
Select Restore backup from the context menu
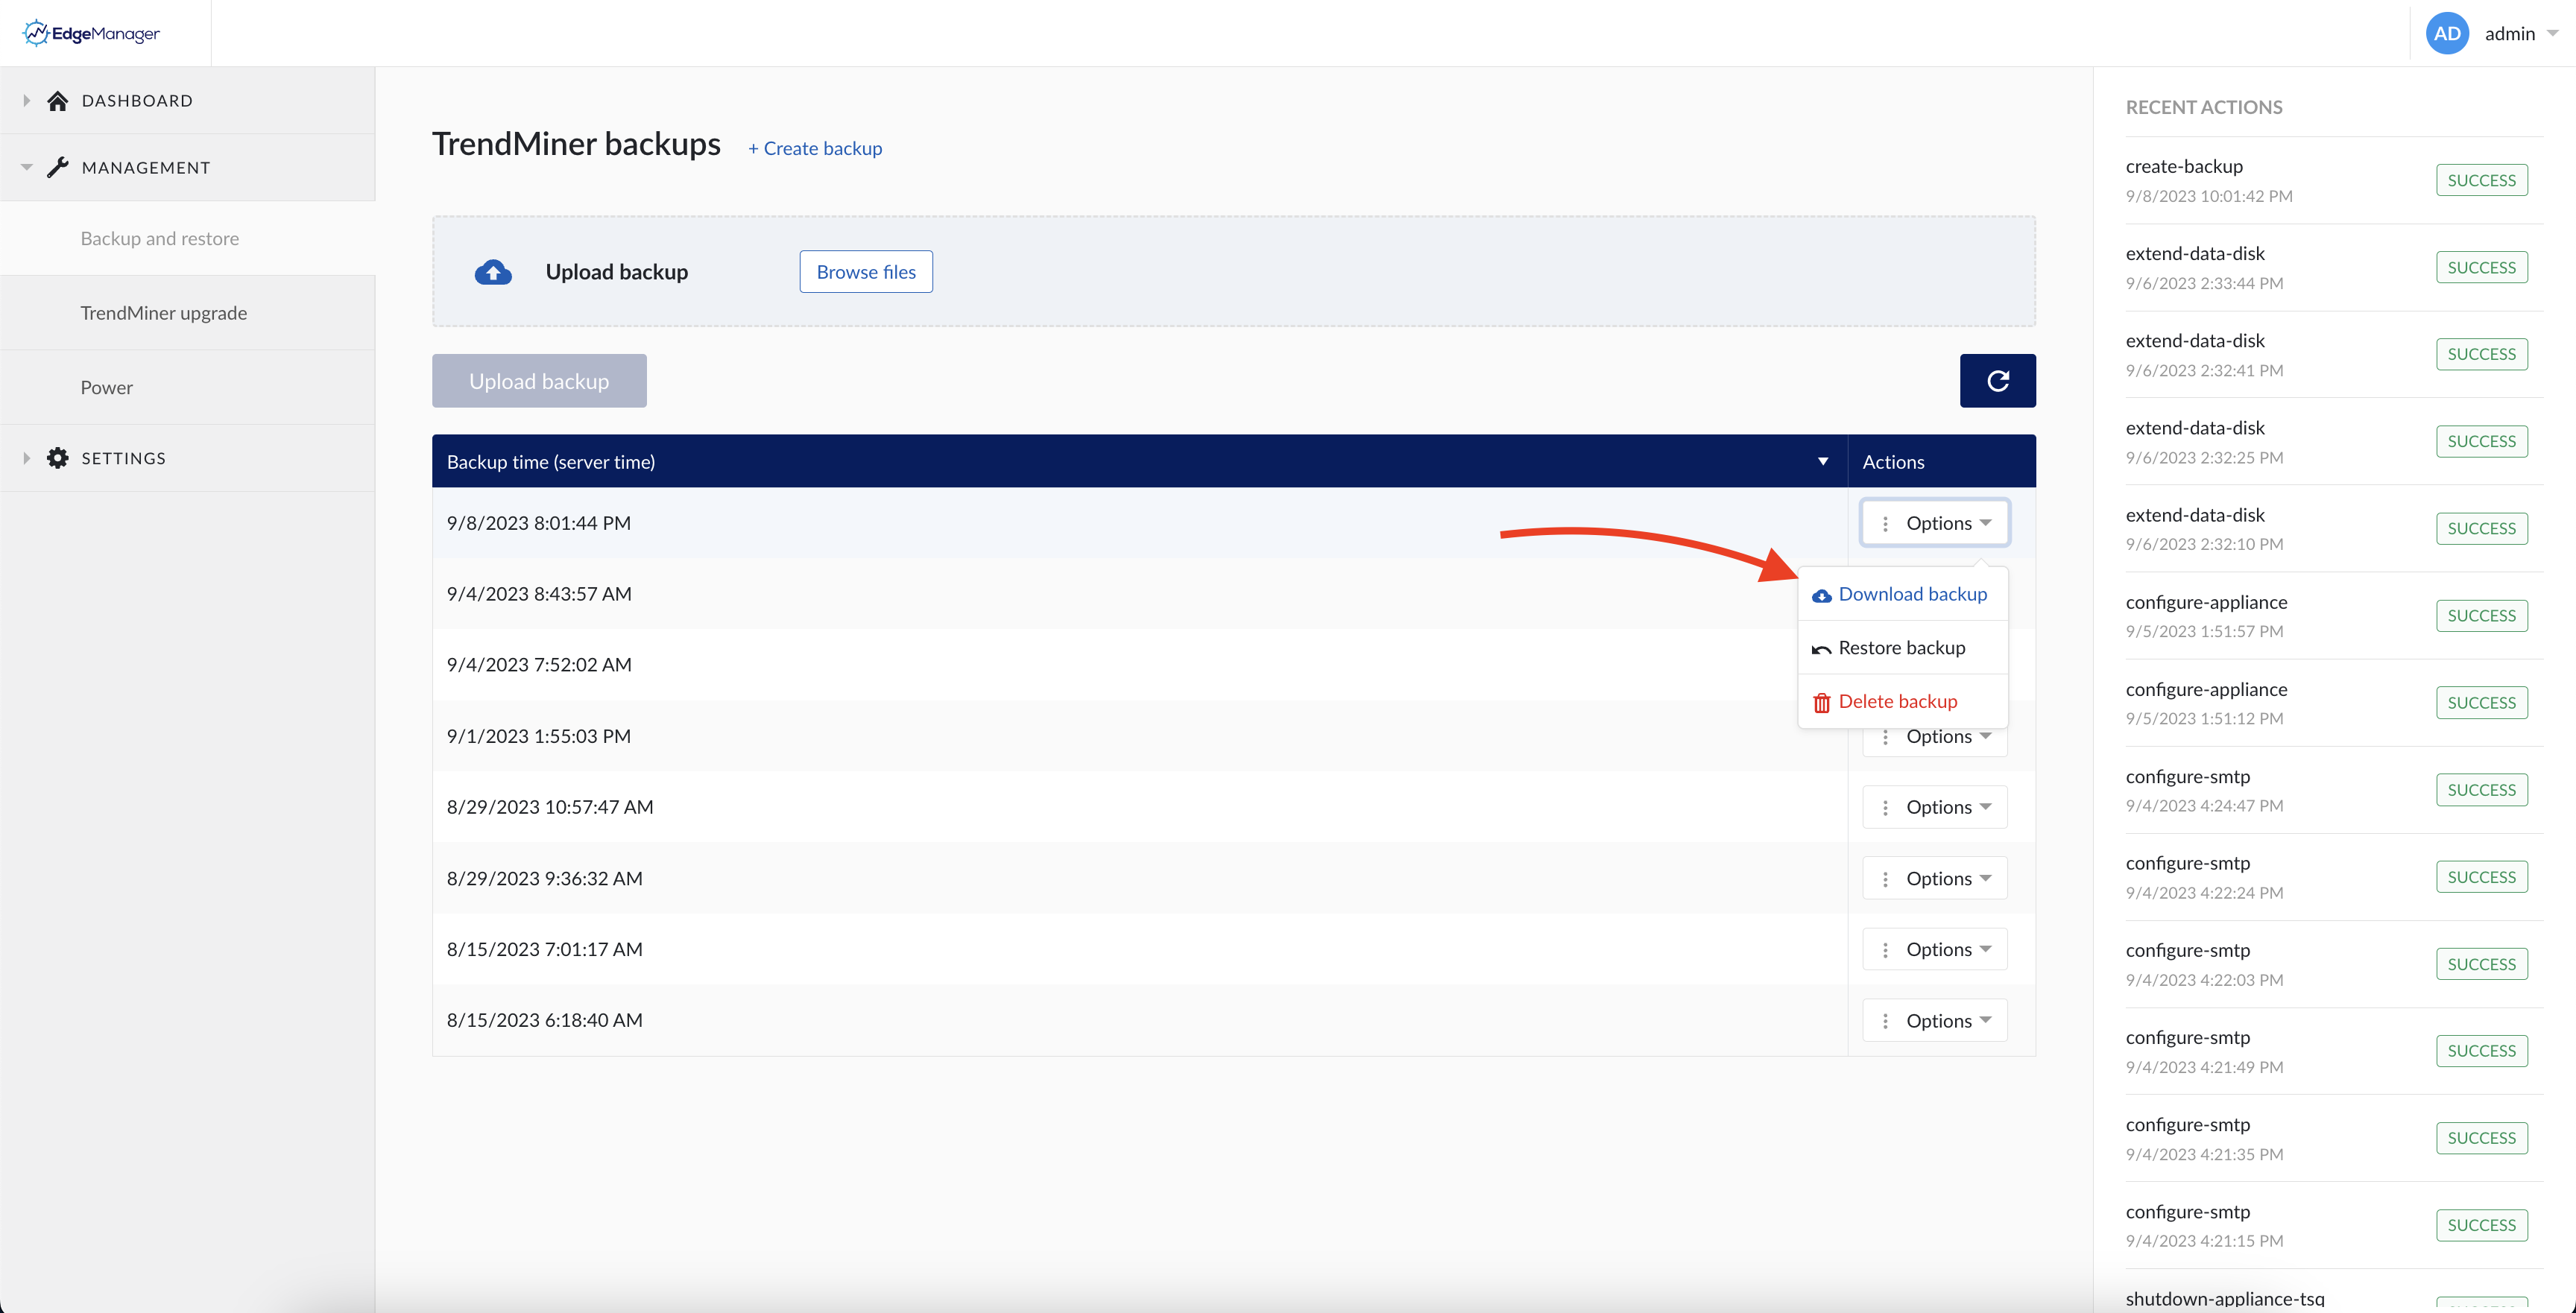click(1900, 647)
